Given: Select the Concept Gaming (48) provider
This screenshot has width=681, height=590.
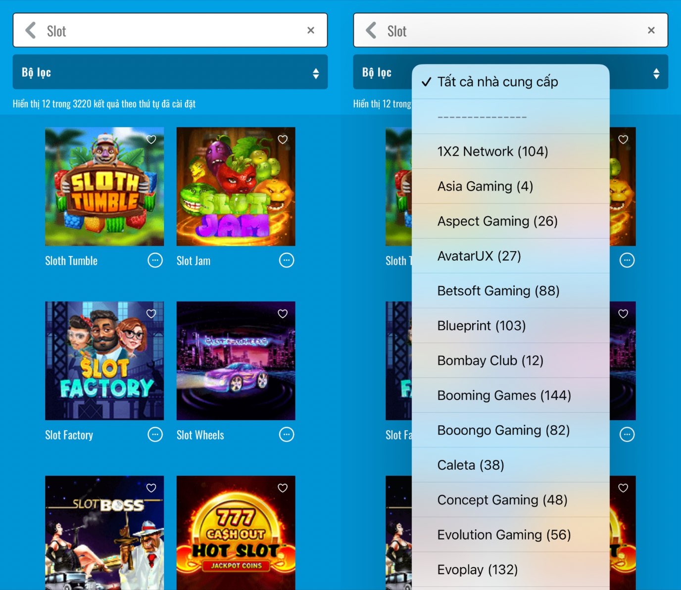Looking at the screenshot, I should (x=511, y=500).
